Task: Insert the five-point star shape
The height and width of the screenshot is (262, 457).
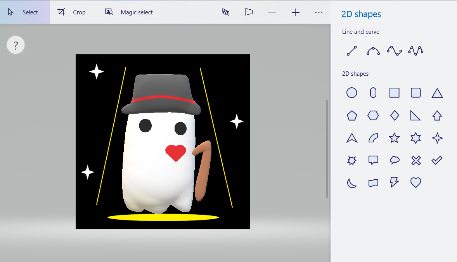Action: 394,138
